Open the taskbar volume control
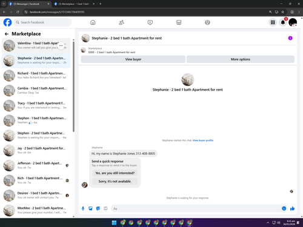The height and width of the screenshot is (227, 303). click(x=279, y=223)
